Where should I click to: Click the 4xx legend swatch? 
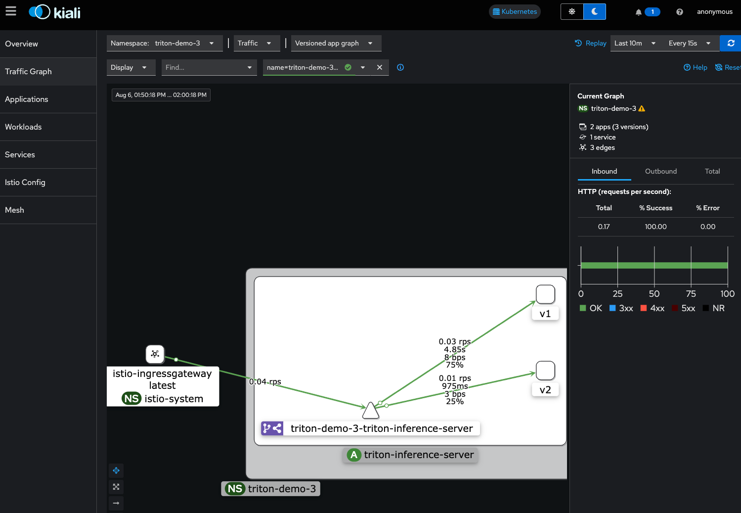pos(644,308)
